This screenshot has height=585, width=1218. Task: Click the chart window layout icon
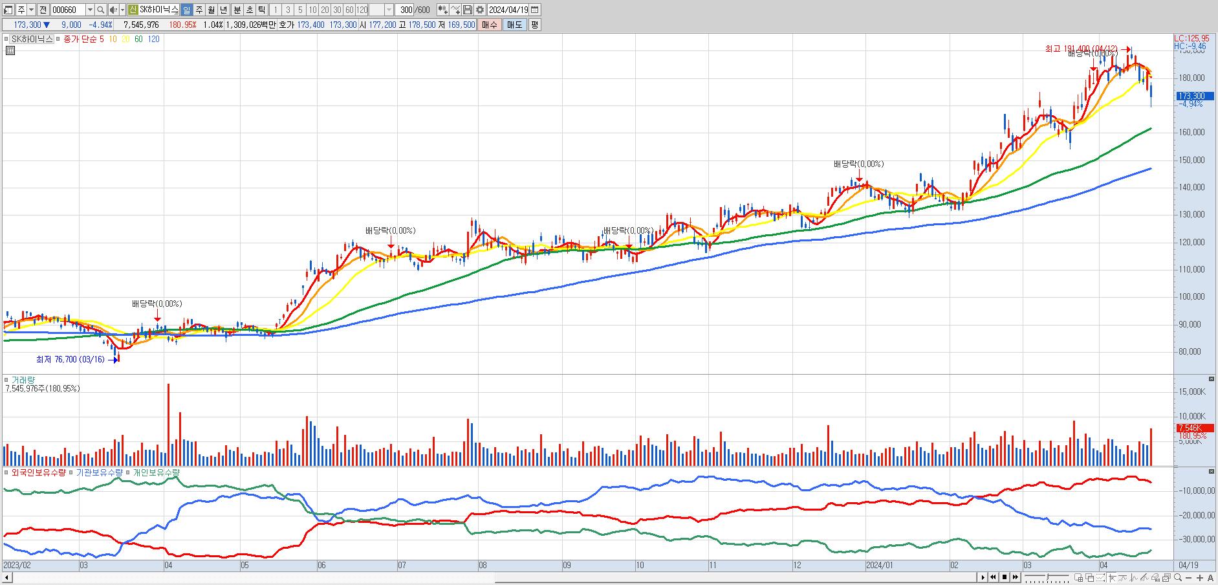[8, 10]
